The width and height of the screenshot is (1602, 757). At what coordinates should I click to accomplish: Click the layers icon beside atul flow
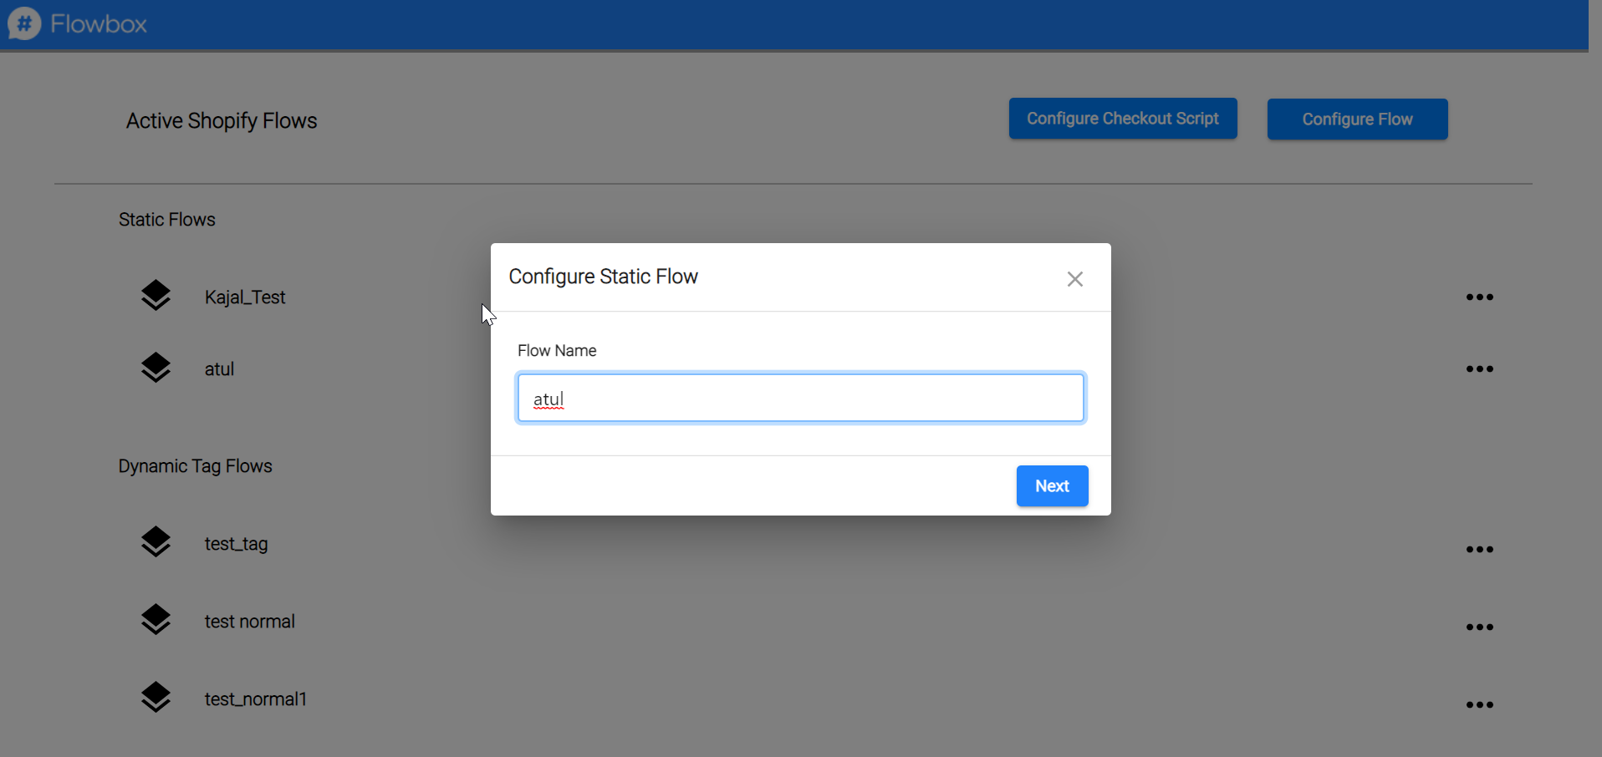coord(156,368)
